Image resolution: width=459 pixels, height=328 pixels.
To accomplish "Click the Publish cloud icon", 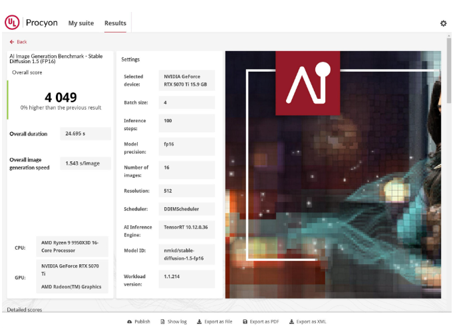I will coord(130,321).
